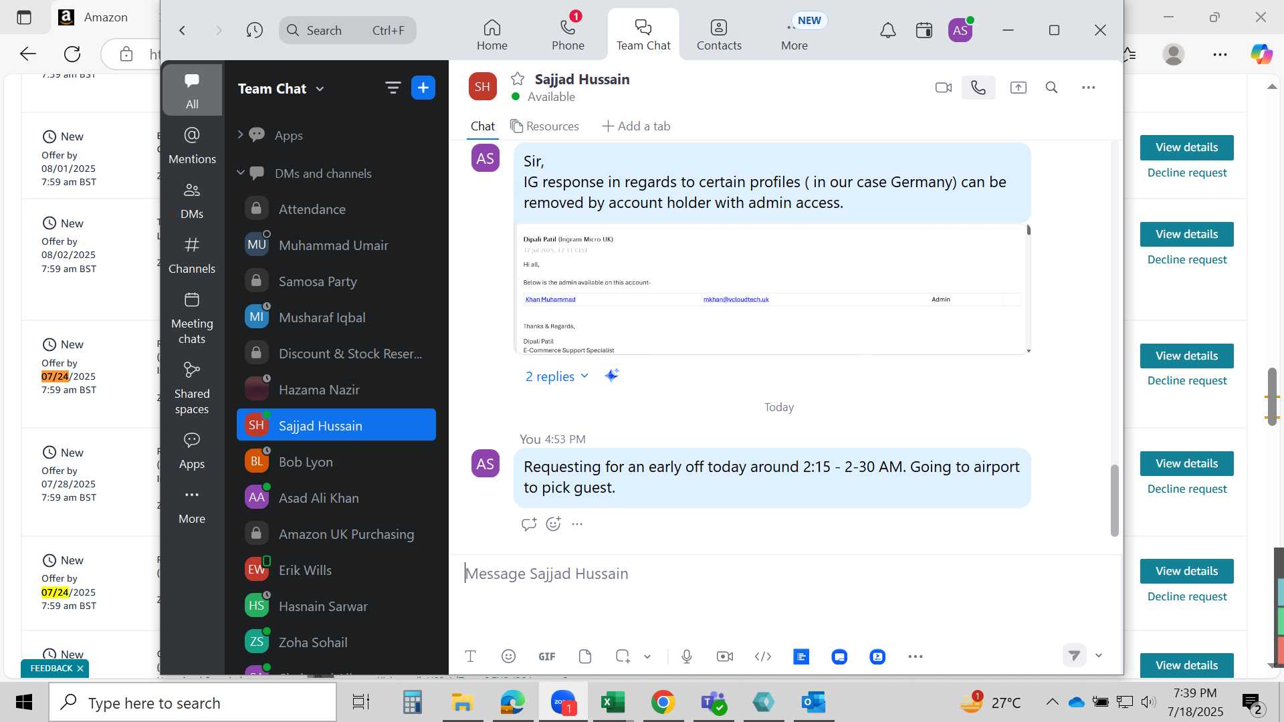The image size is (1284, 722).
Task: Close the FEEDBACK tag in Amazon window
Action: (80, 669)
